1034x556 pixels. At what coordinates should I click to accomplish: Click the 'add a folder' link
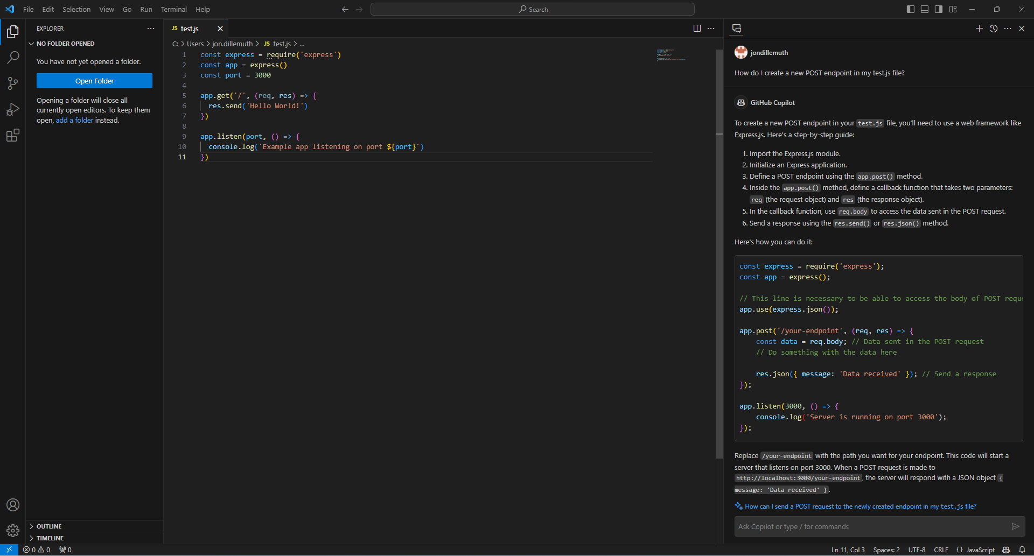click(74, 121)
